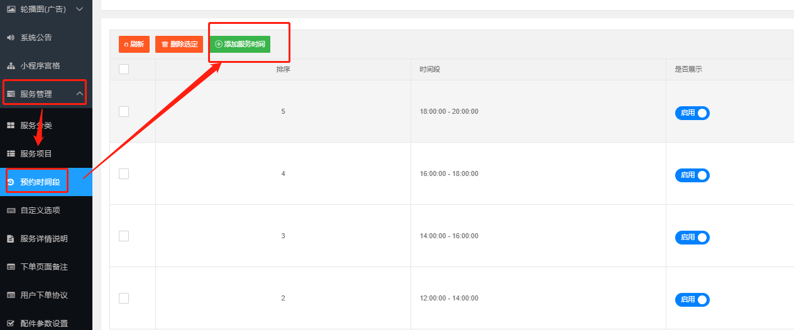The image size is (794, 330).
Task: Click the green 添加服务时间 button
Action: [x=240, y=45]
